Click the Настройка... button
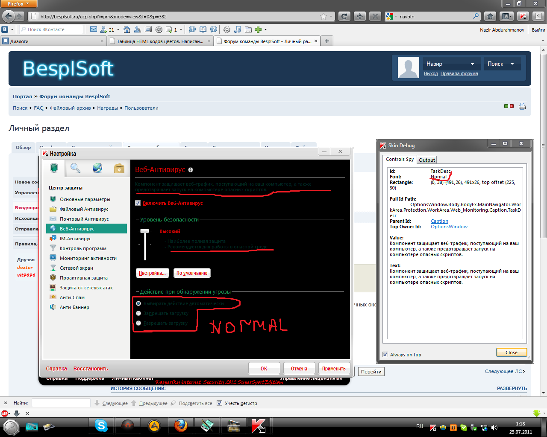 tap(152, 273)
